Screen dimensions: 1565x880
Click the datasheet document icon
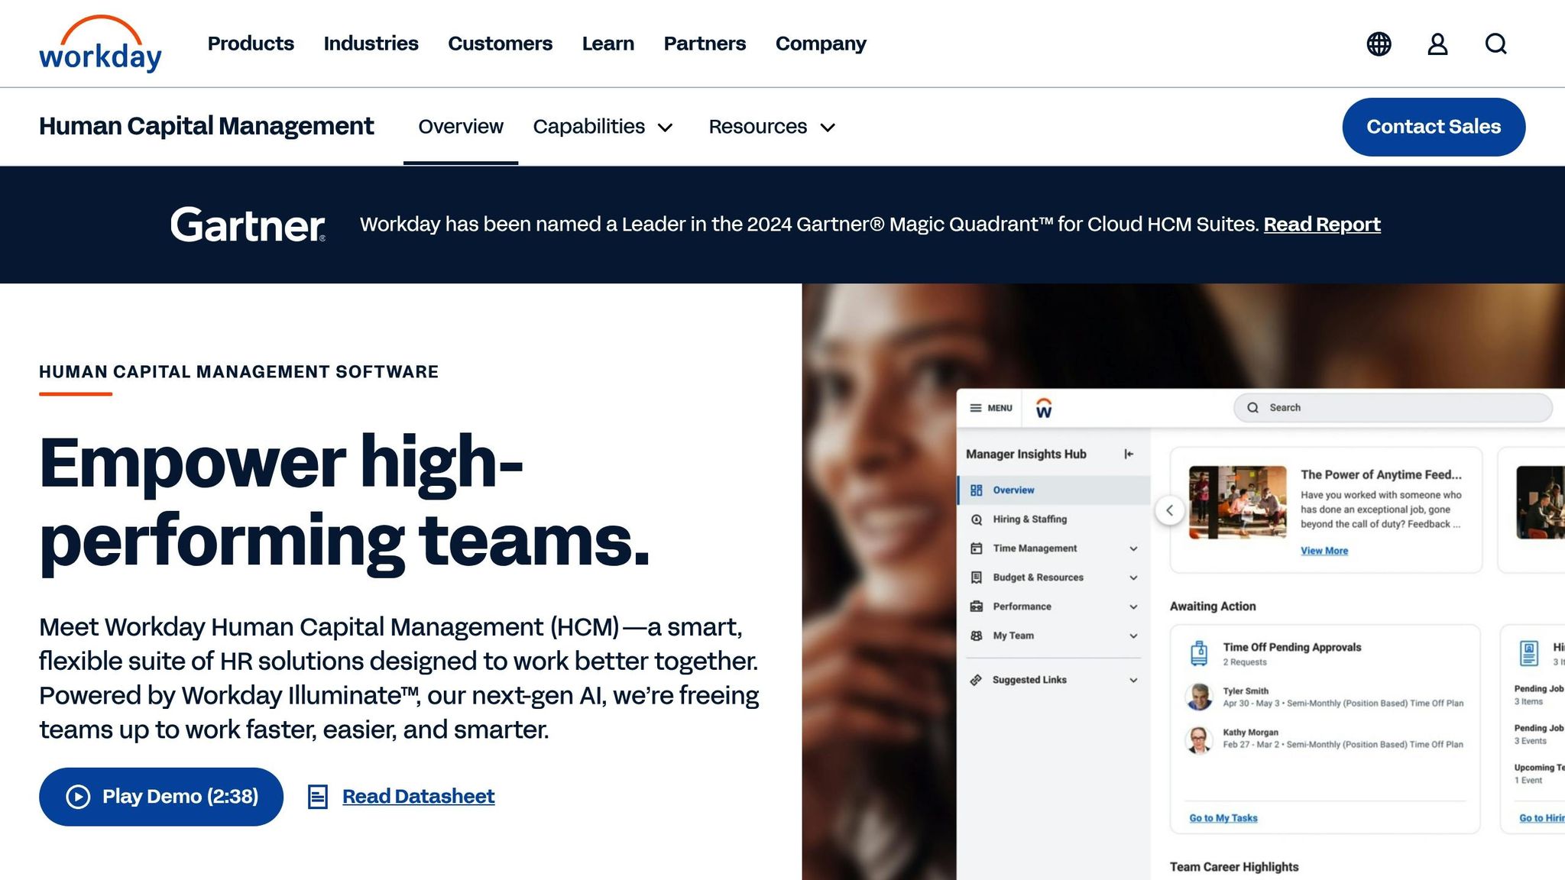(317, 797)
